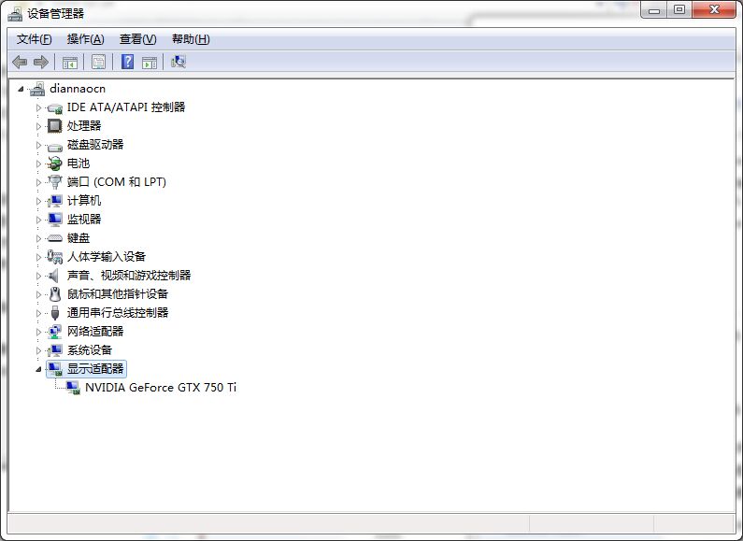Click the scan for hardware changes icon
The width and height of the screenshot is (743, 541).
click(179, 62)
